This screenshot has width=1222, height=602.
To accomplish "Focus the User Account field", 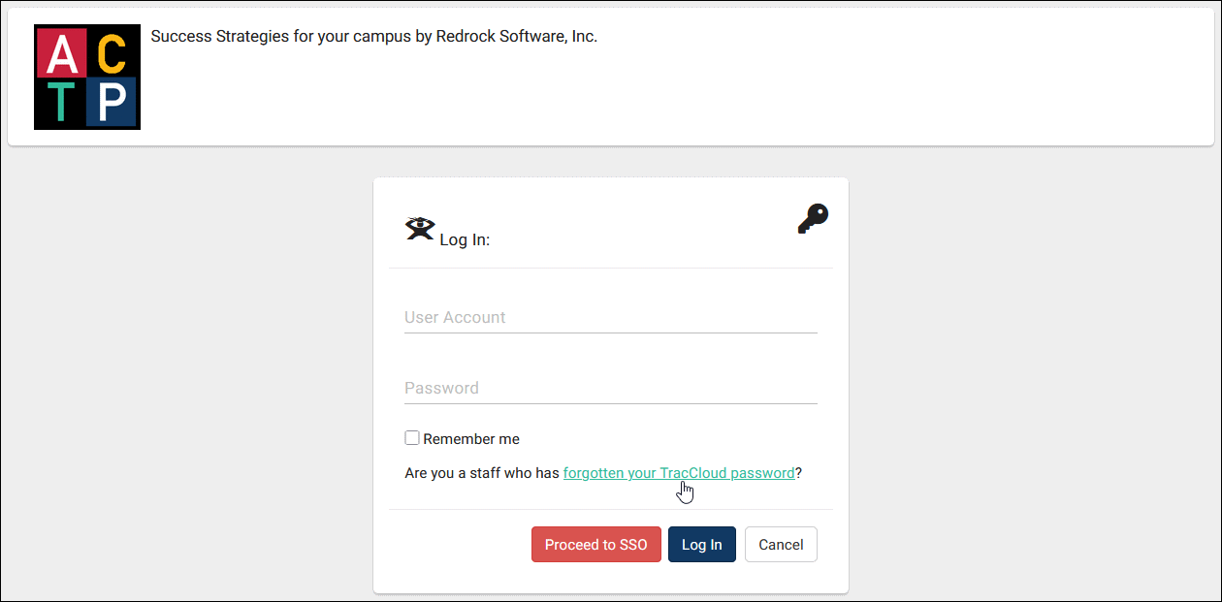I will coord(610,318).
